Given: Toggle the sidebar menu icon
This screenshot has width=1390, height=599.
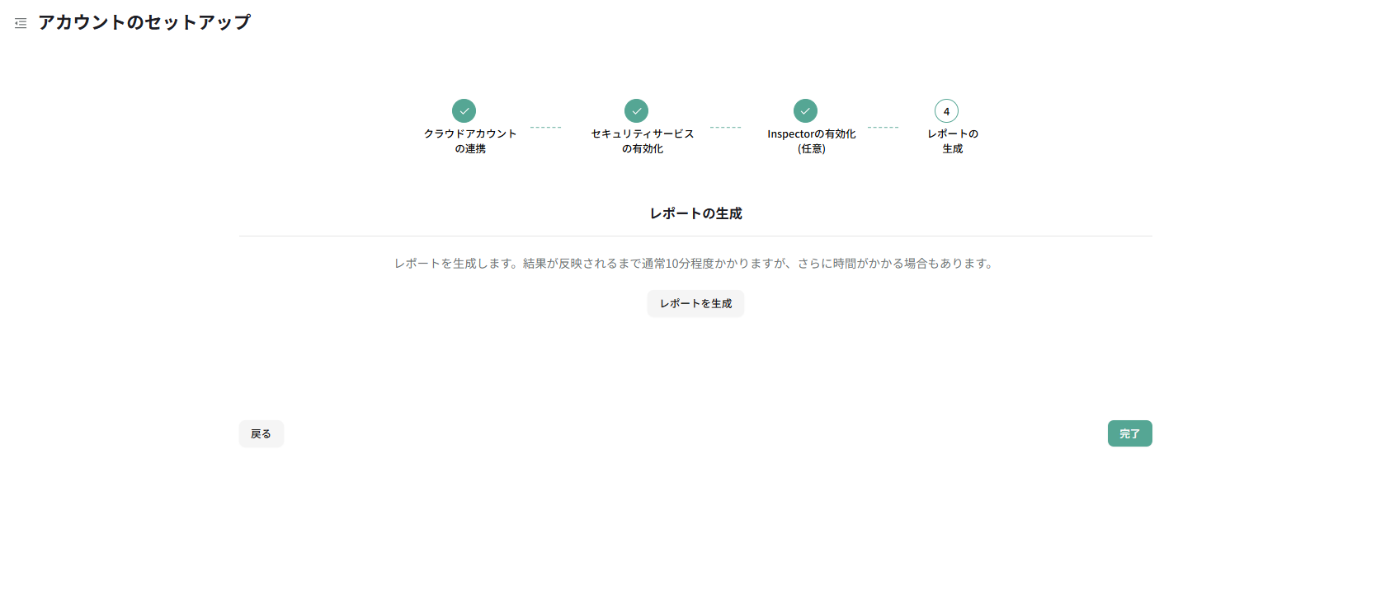Looking at the screenshot, I should [21, 23].
